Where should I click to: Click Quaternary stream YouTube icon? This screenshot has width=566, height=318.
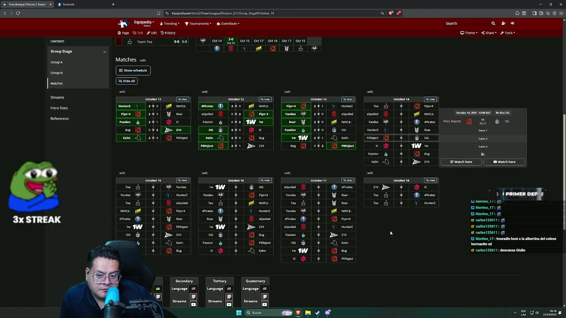264,304
